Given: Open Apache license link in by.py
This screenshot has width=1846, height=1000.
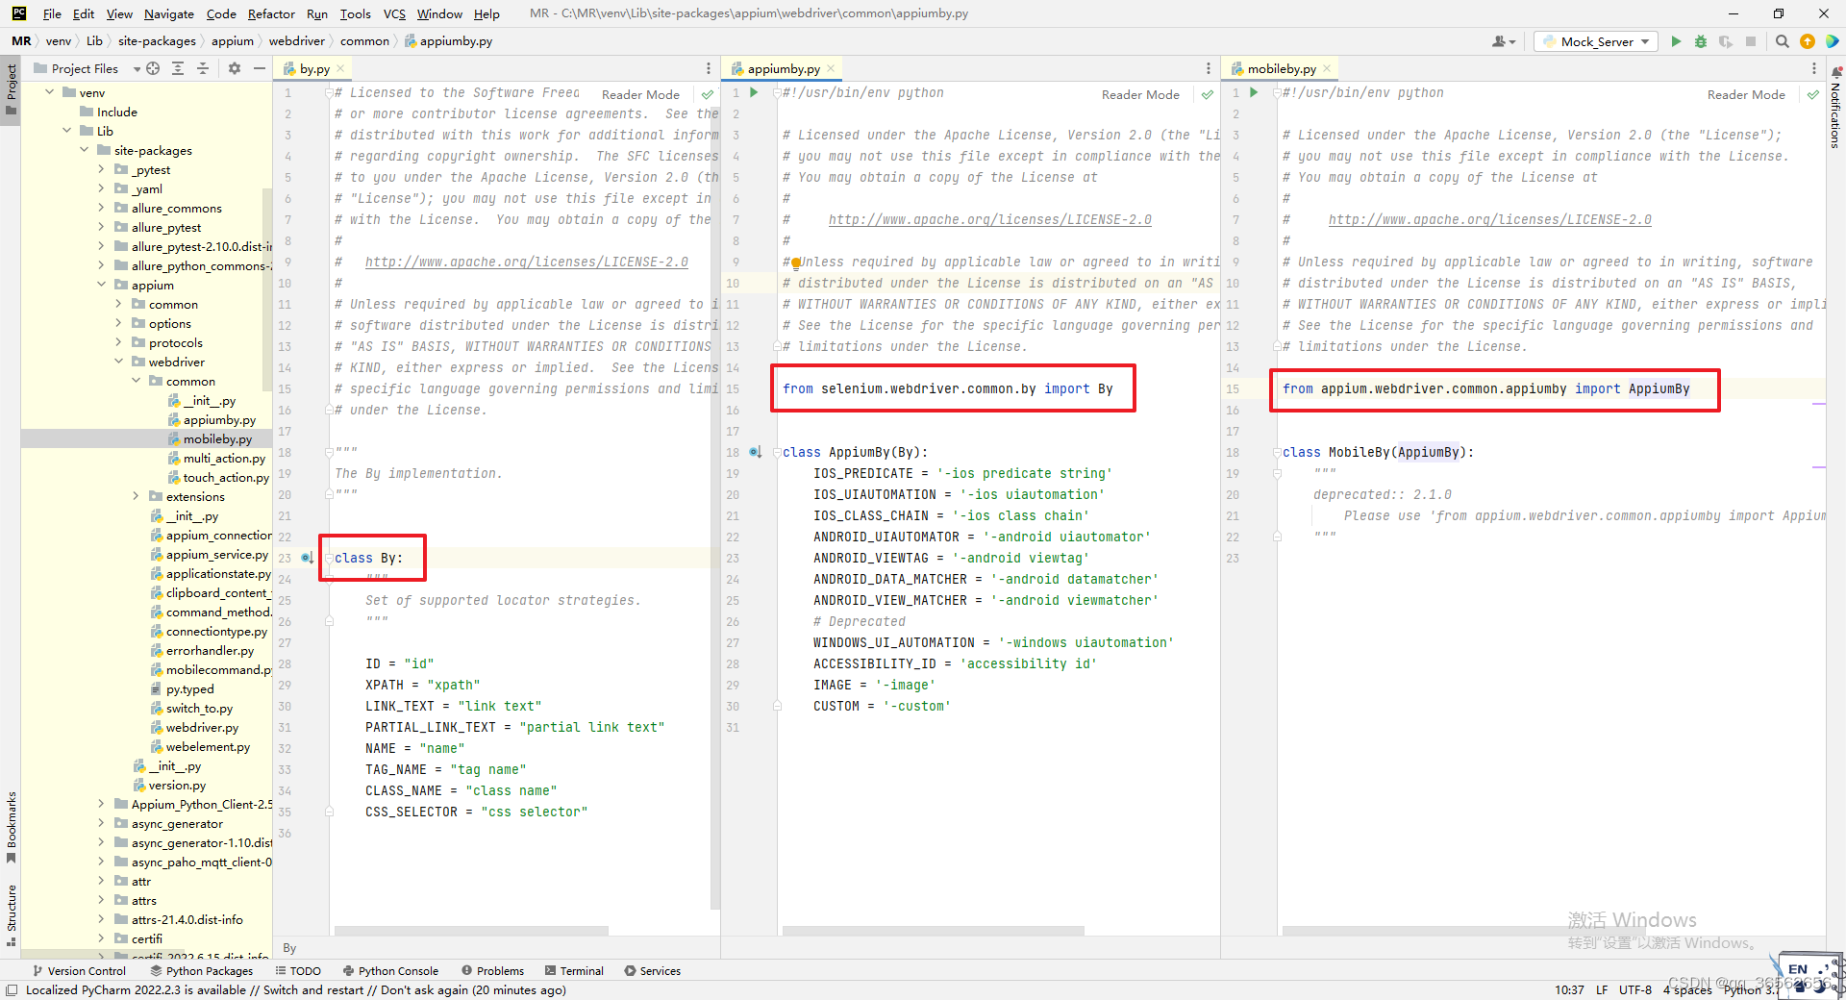Looking at the screenshot, I should click(527, 262).
